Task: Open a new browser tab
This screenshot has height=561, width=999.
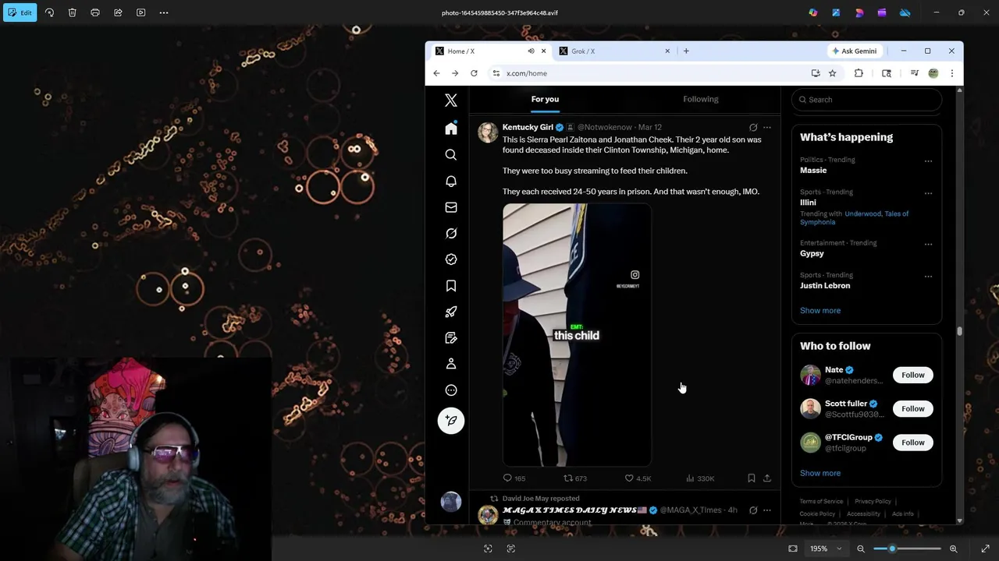Action: (686, 51)
